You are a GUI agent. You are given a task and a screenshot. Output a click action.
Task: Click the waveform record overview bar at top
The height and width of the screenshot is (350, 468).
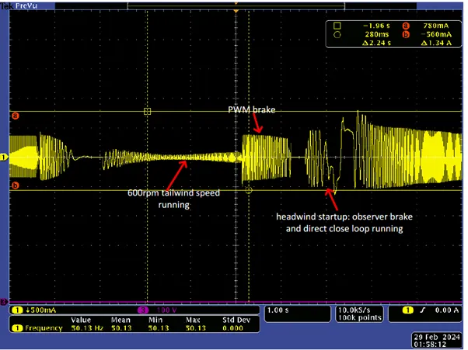click(236, 5)
